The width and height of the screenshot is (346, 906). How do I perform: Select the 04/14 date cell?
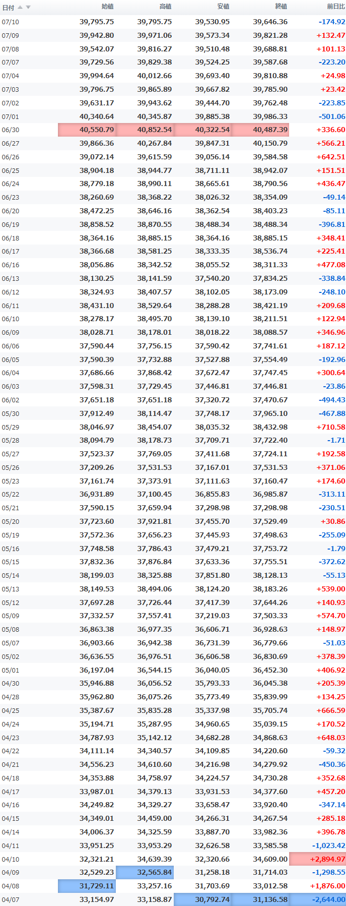point(10,832)
